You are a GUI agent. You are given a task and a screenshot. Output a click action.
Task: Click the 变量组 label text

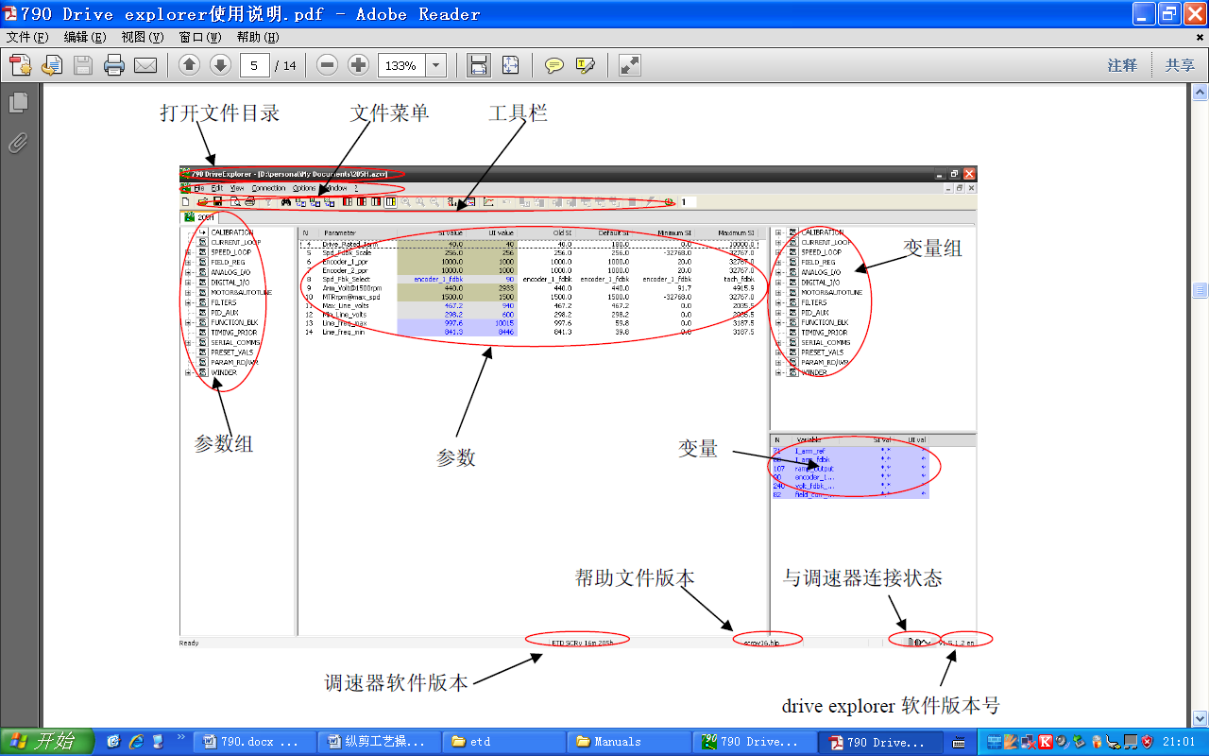[932, 248]
